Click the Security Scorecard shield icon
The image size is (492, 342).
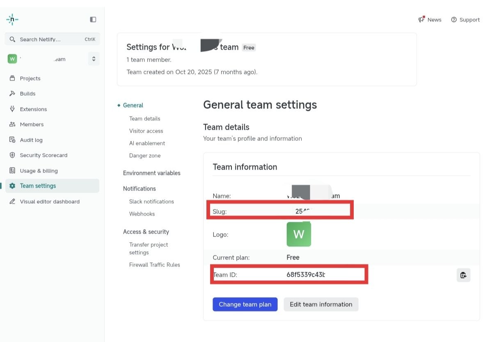(12, 155)
